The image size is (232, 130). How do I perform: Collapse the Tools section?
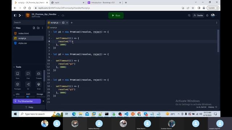coord(14,67)
